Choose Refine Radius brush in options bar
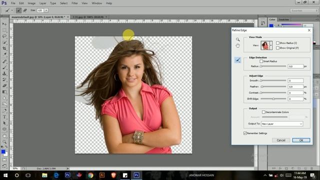Image resolution: width=320 pixels, height=180 pixels. [18, 10]
